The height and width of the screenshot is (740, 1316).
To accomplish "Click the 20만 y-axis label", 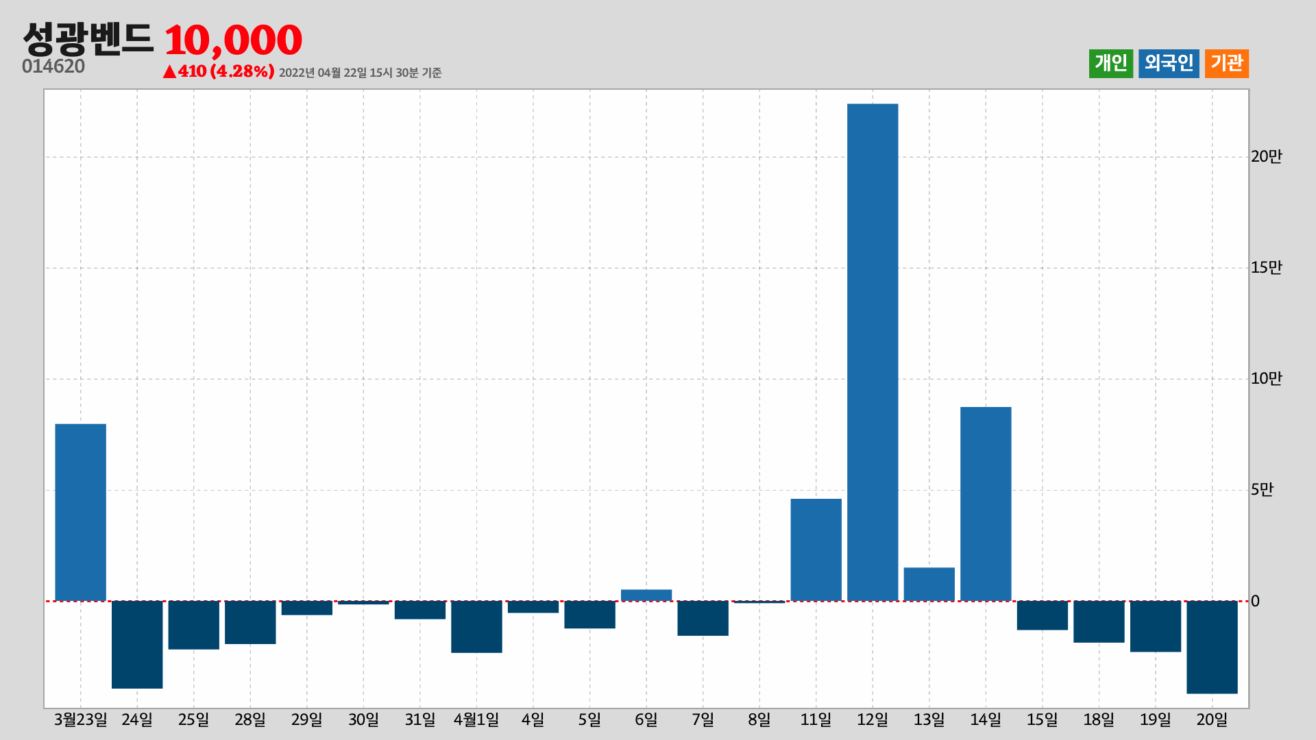I will (1266, 156).
